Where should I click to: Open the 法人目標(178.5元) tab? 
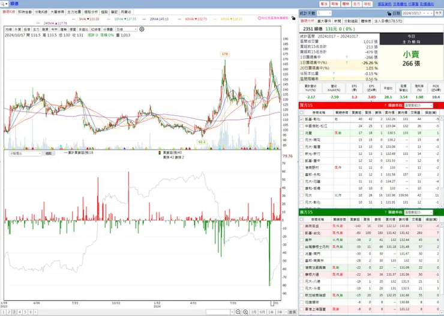(388, 21)
